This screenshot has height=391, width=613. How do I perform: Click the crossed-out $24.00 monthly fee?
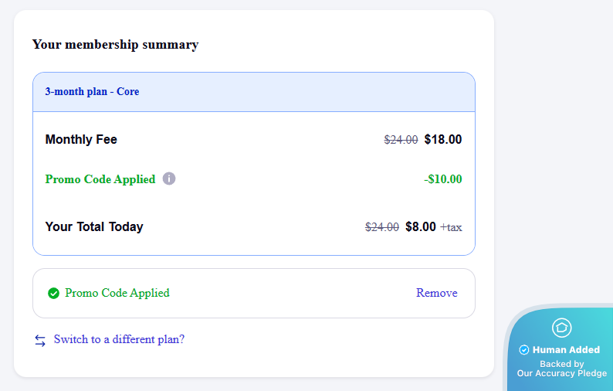401,140
